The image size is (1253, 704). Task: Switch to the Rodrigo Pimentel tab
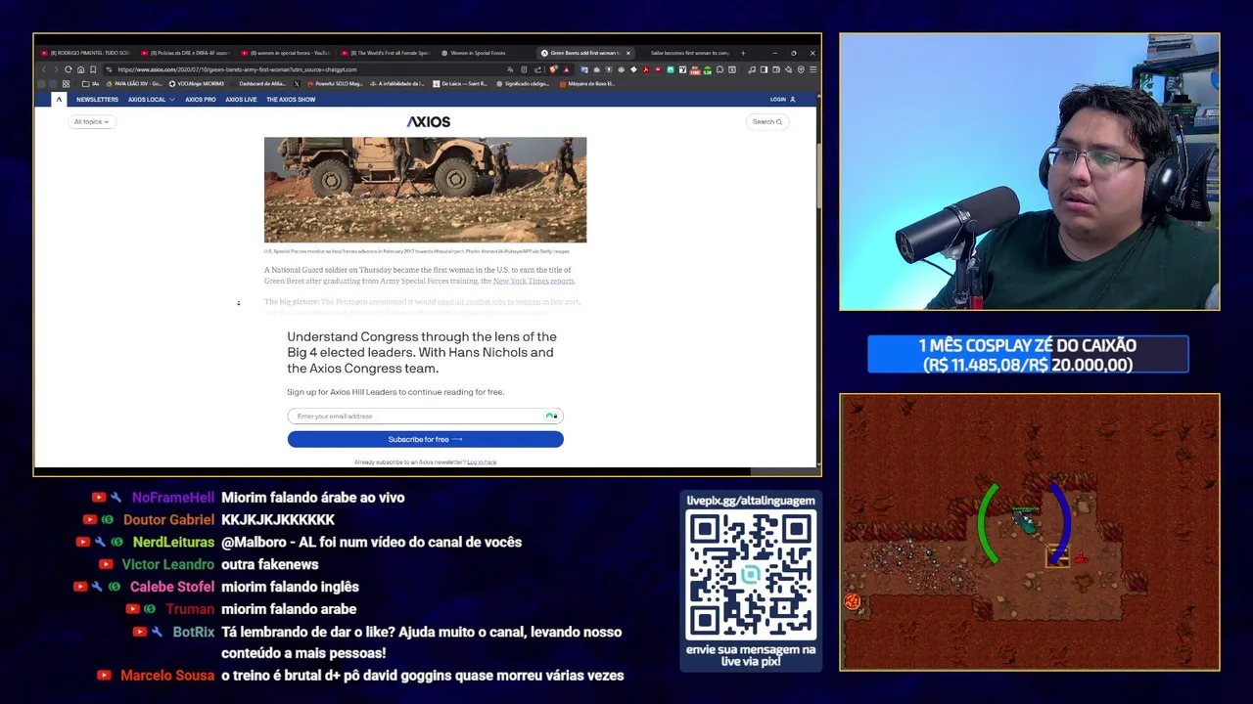click(x=86, y=53)
